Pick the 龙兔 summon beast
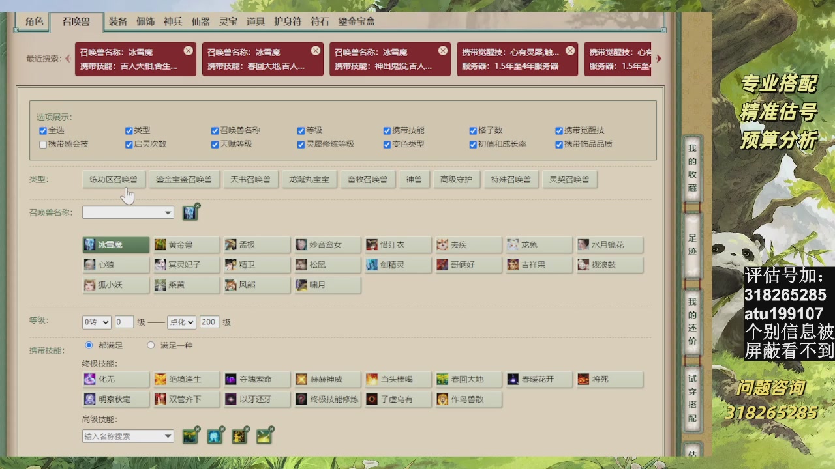 tap(539, 245)
